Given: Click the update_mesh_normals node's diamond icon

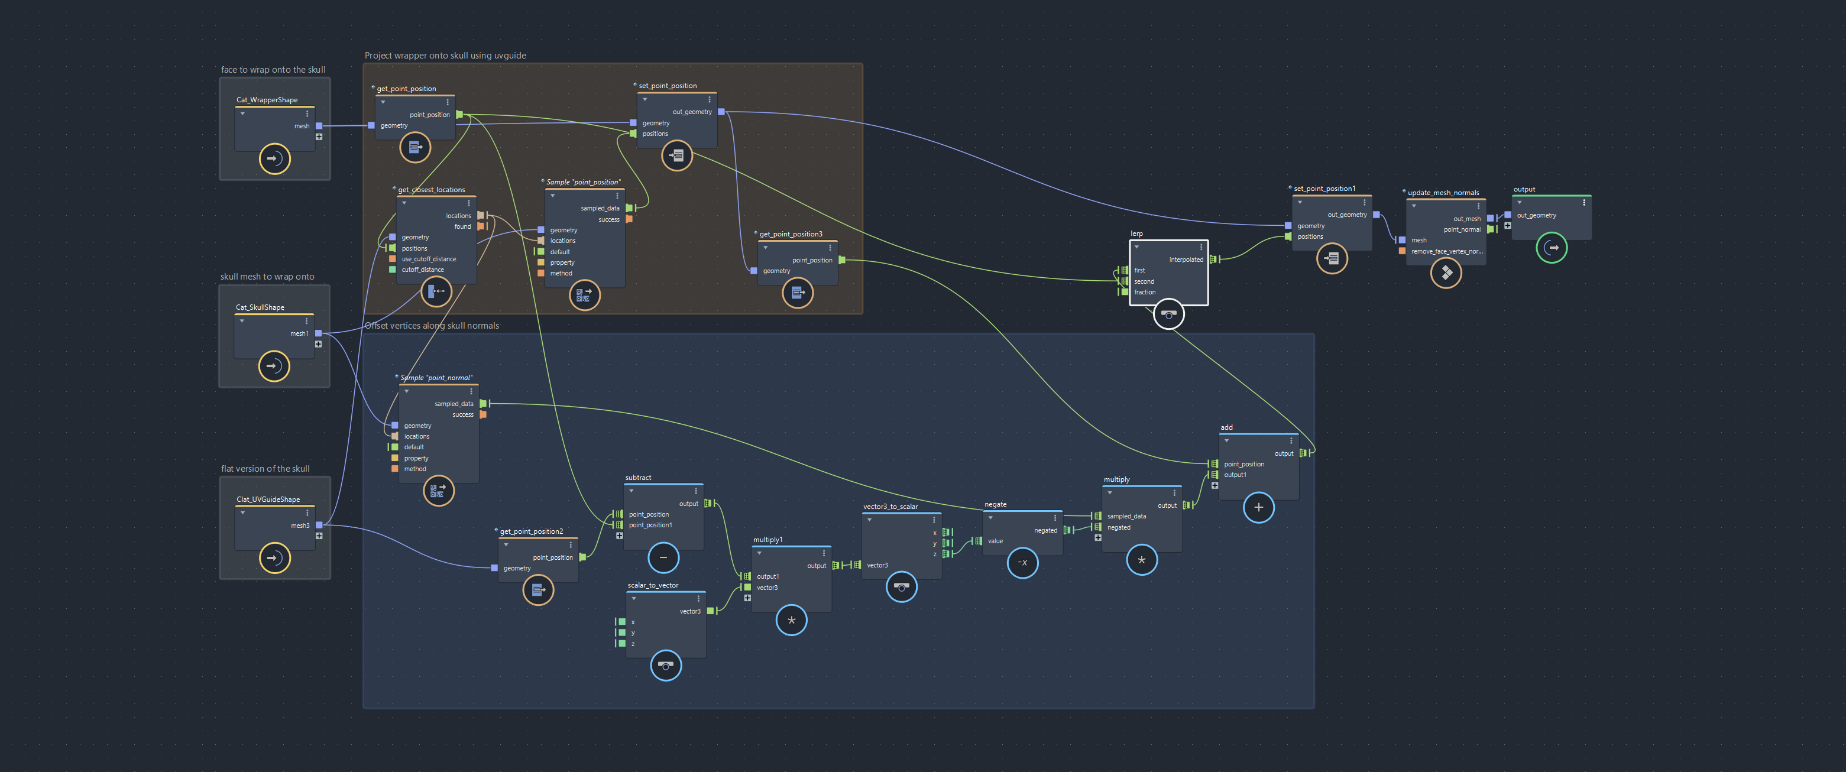Looking at the screenshot, I should (1446, 273).
